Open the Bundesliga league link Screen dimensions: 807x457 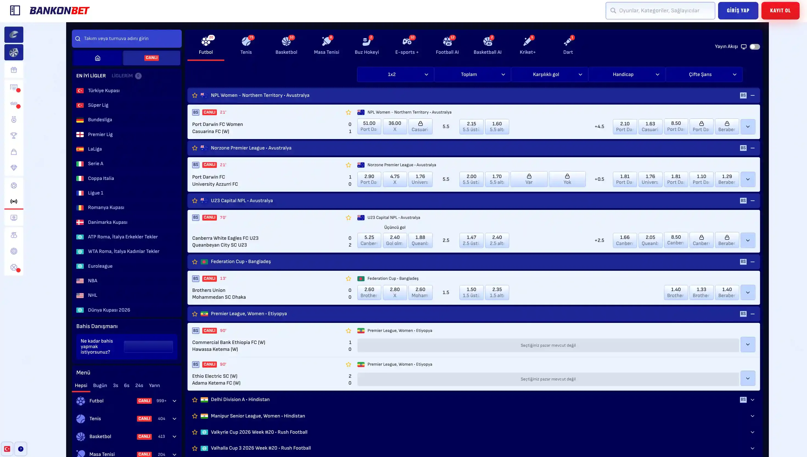pyautogui.click(x=100, y=120)
